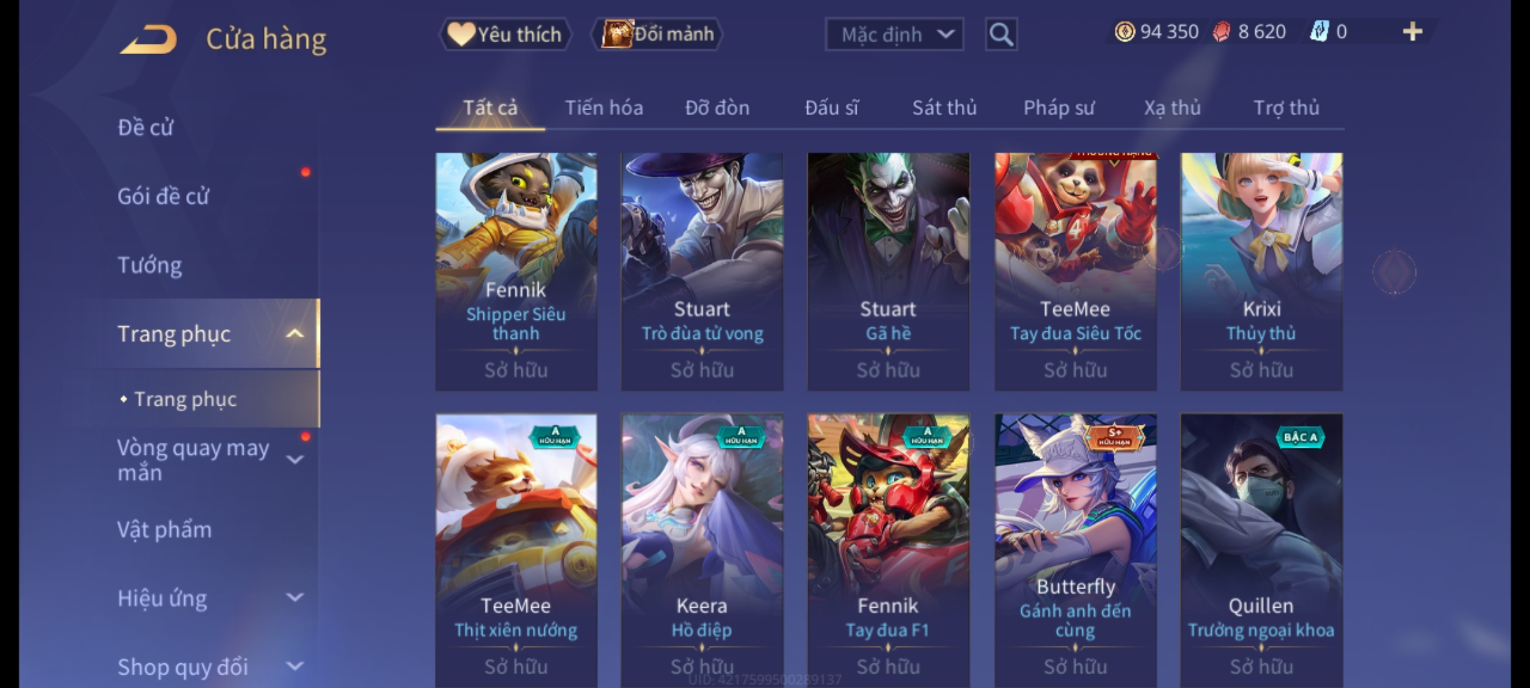Expand Vòng quay may mắn section
This screenshot has width=1530, height=688.
tap(295, 459)
